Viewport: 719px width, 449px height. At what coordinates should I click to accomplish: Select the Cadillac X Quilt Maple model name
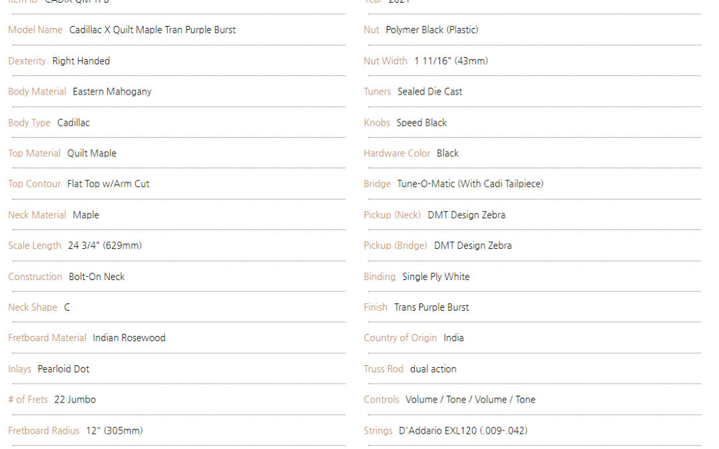(x=152, y=30)
